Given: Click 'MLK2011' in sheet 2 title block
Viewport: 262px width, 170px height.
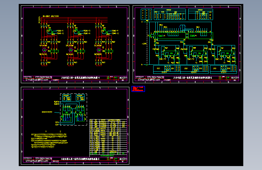Looking at the screenshot, I should tap(235, 78).
